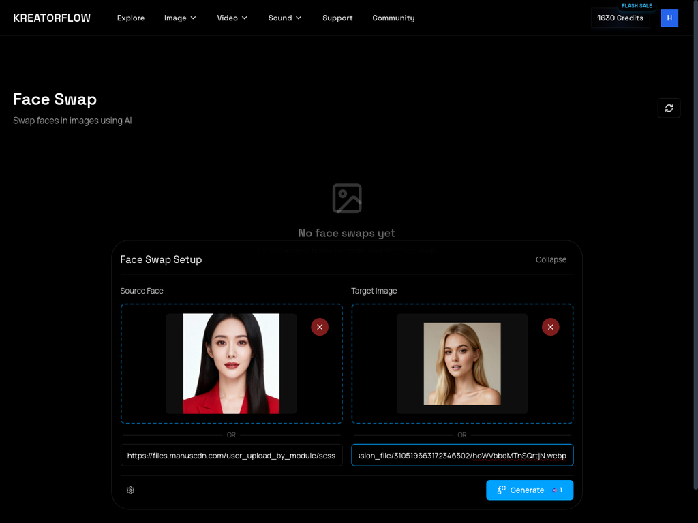698x523 pixels.
Task: Open your profile via the H avatar icon
Action: (x=669, y=18)
